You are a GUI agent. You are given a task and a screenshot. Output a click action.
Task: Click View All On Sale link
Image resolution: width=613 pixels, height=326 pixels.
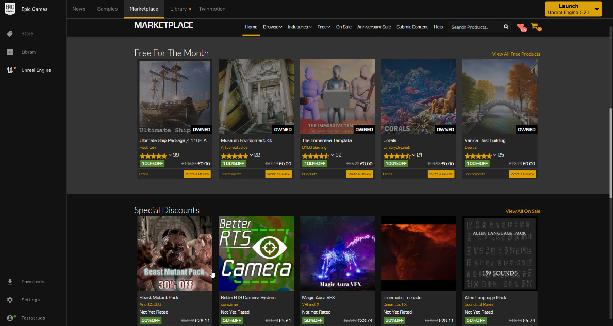tap(523, 211)
